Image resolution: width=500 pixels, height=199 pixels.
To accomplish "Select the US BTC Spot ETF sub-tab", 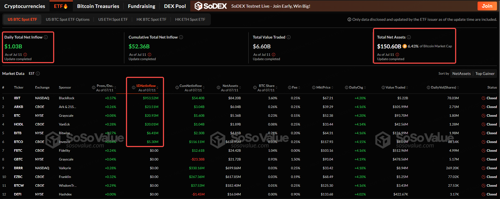I will pos(22,19).
